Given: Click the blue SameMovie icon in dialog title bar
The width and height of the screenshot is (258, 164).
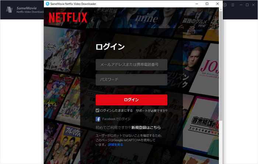Looking at the screenshot, I should coord(48,4).
